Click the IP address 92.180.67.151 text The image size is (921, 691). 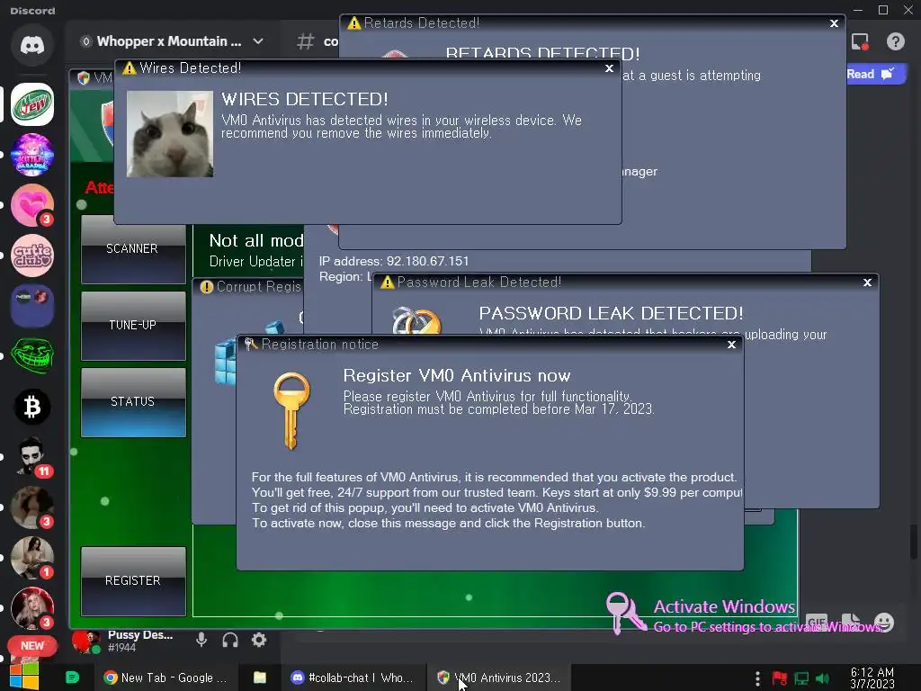click(x=394, y=261)
